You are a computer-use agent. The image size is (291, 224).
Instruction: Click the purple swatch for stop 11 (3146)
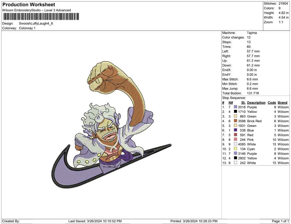pos(235,153)
